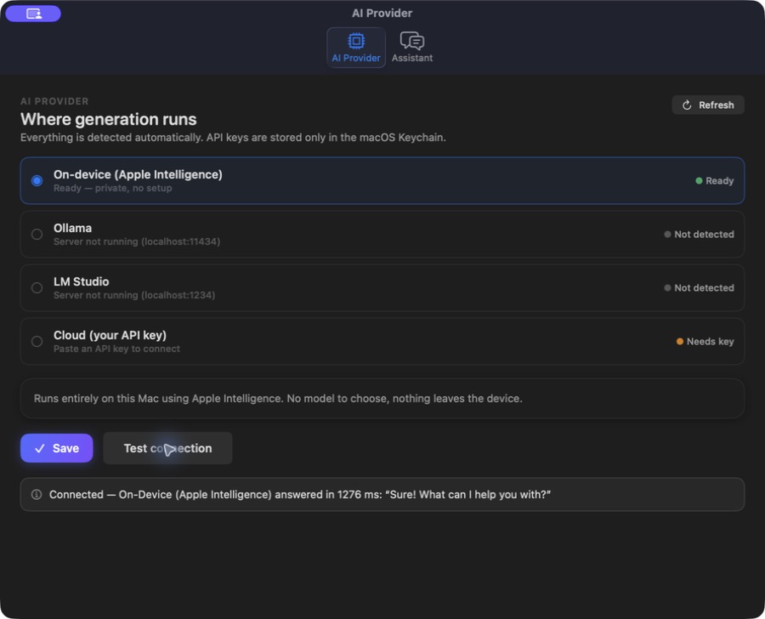765x619 pixels.
Task: Click the purple screen-share pill icon
Action: click(x=33, y=14)
